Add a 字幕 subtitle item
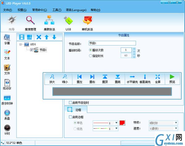The image size is (185, 146). (7, 40)
